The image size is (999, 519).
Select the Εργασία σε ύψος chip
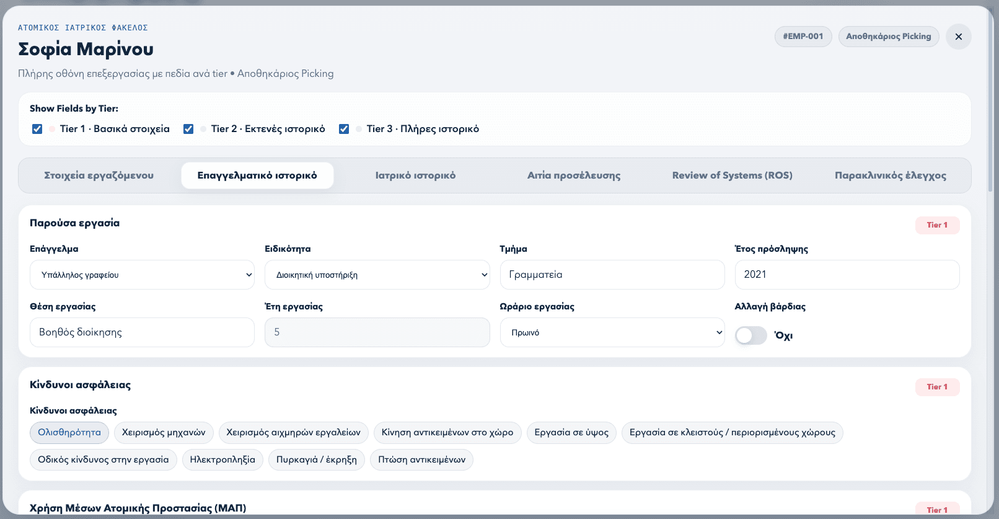pyautogui.click(x=571, y=433)
